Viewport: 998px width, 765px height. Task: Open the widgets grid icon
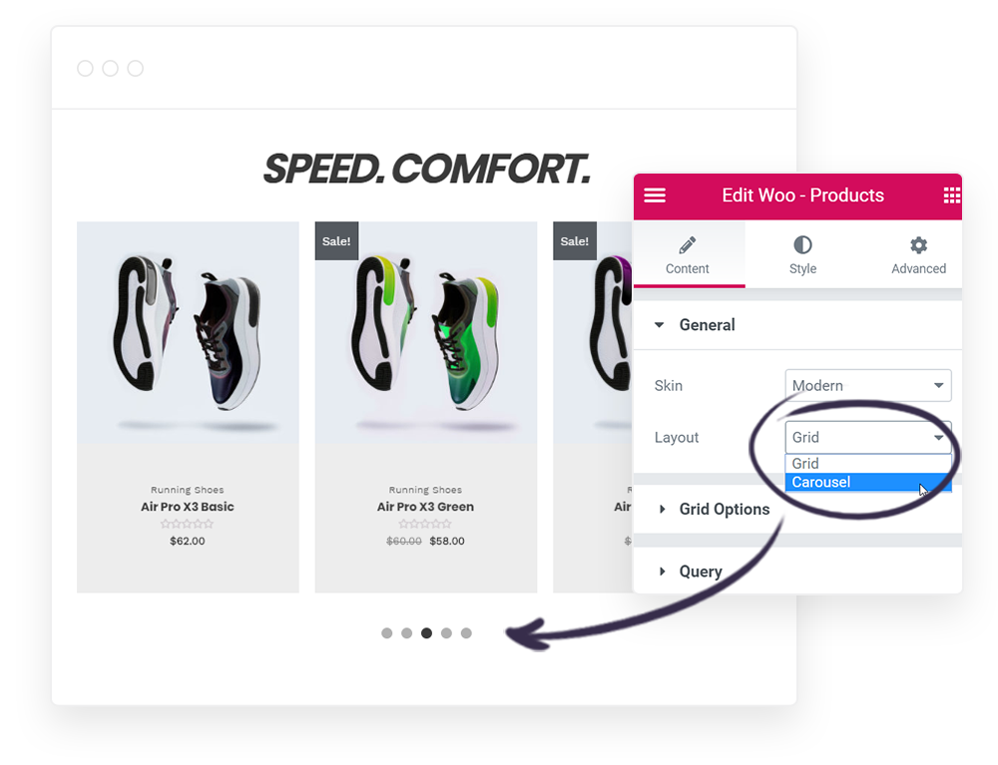pos(951,195)
